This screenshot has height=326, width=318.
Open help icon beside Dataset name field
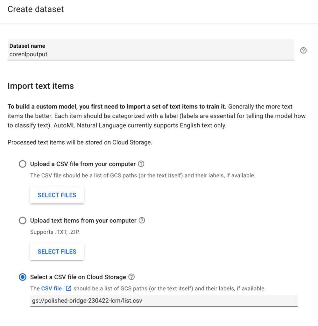coord(303,50)
